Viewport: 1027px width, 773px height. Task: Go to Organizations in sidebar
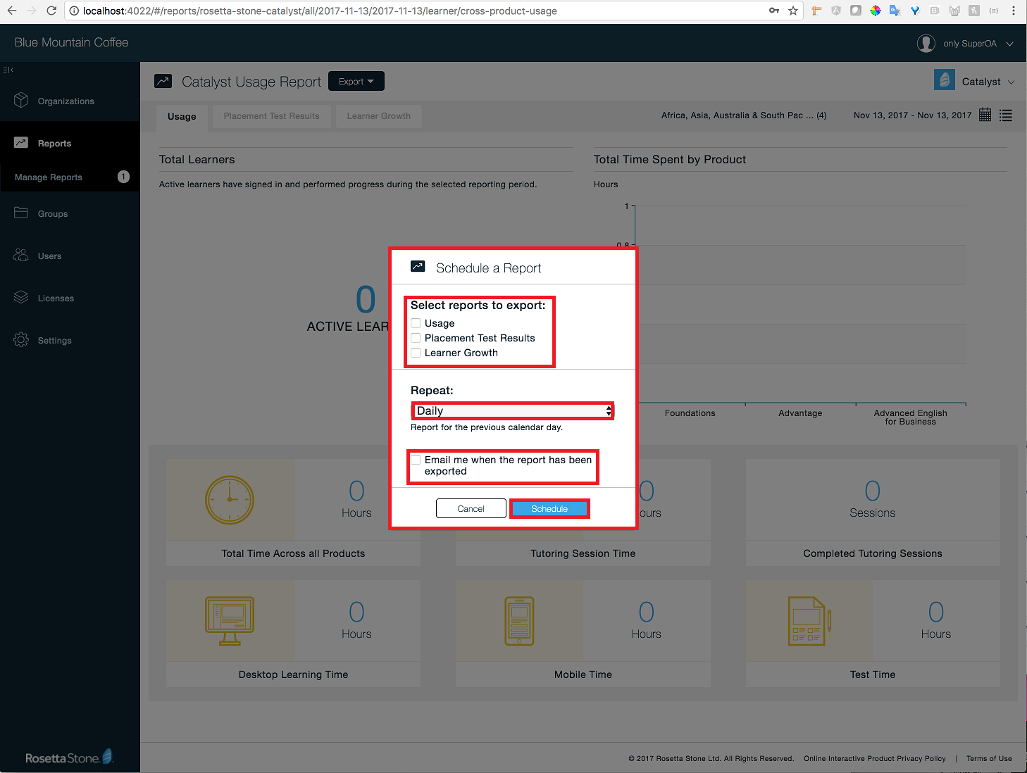[66, 101]
